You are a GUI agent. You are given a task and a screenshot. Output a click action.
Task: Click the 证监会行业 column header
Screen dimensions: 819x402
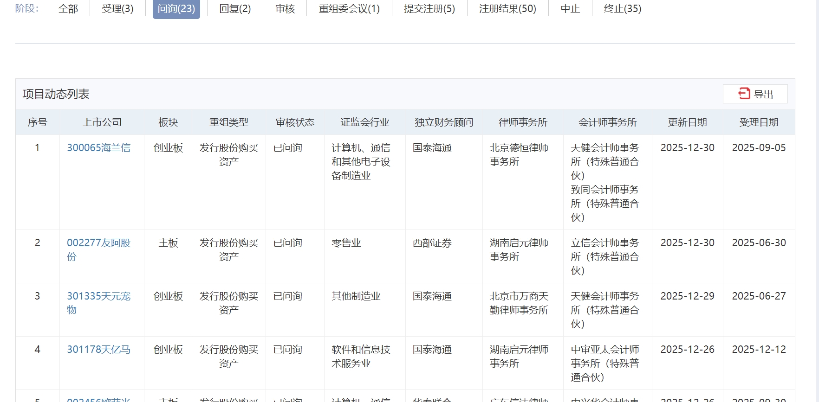pos(365,122)
